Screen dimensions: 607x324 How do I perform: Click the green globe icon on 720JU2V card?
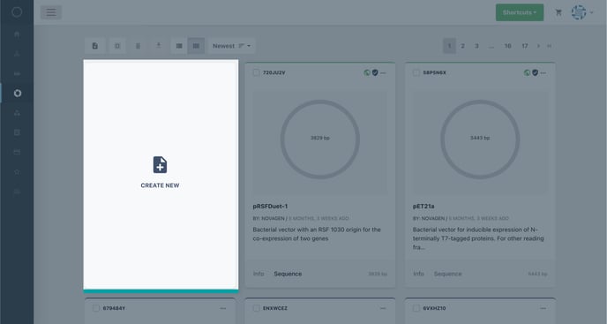367,72
